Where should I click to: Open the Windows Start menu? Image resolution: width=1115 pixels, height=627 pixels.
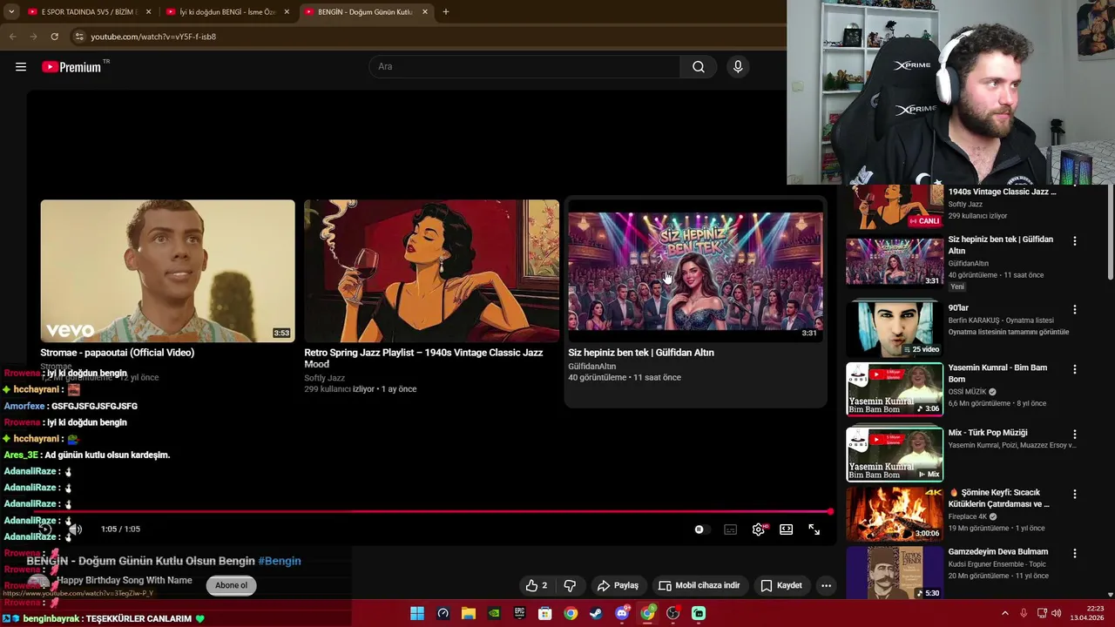(417, 614)
